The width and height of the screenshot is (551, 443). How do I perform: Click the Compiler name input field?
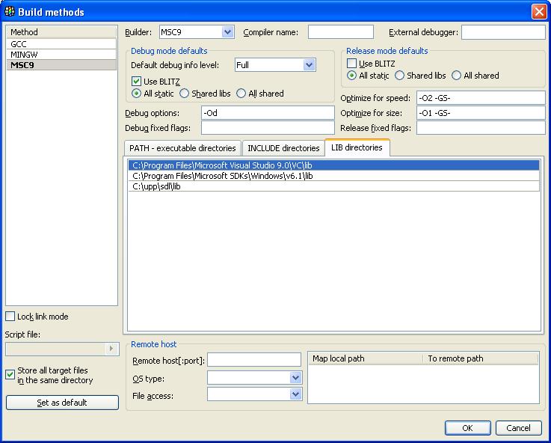click(340, 32)
